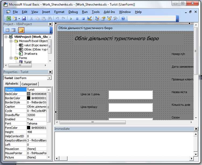Click the BackColor gray color swatch

29,94
